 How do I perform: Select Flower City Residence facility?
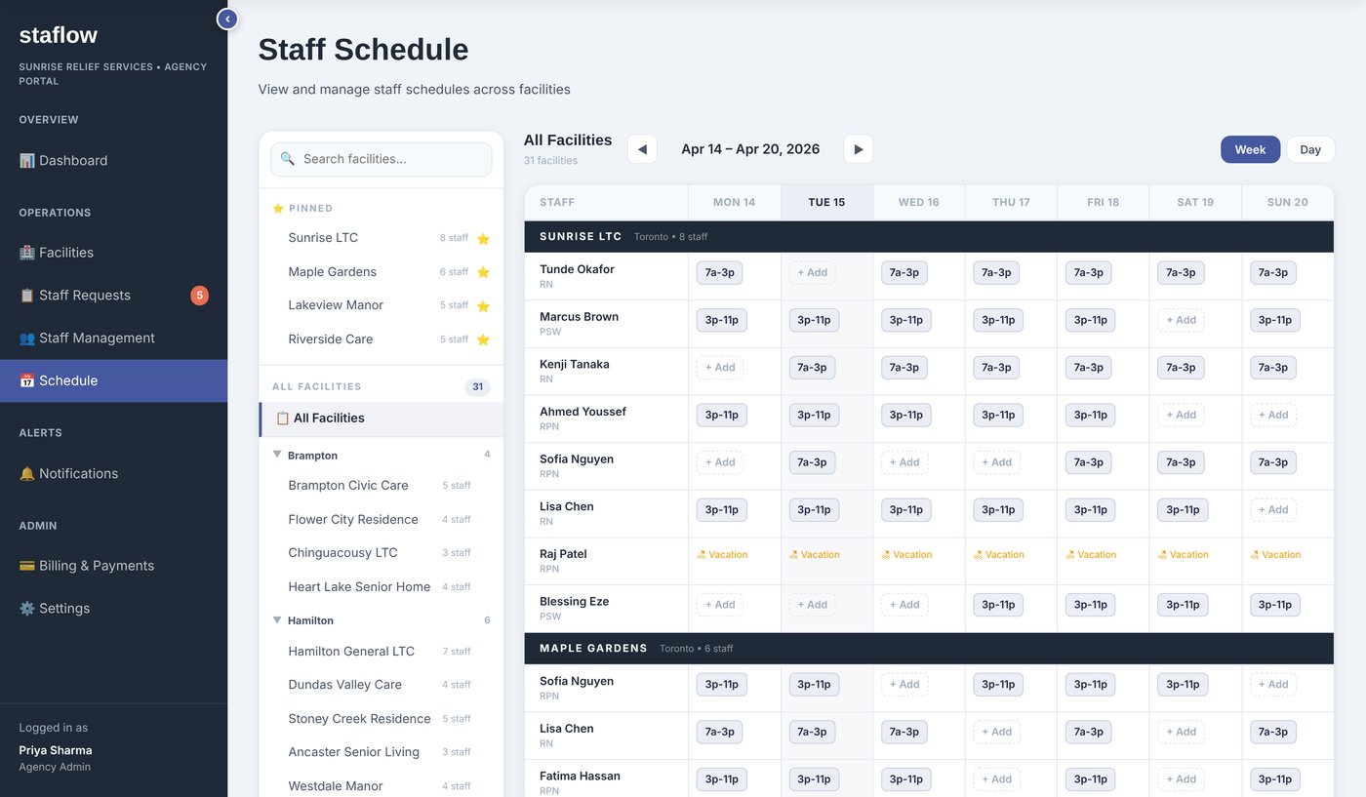tap(382, 520)
